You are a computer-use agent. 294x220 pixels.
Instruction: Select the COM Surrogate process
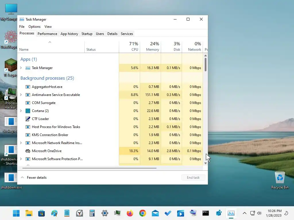tap(110, 103)
